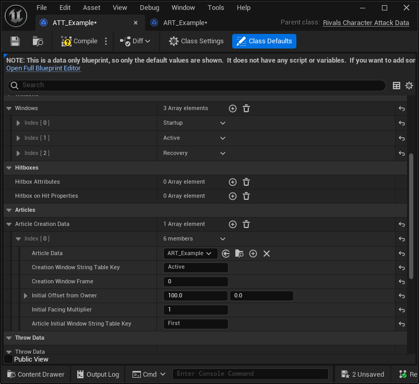Open the Startup element options dropdown
Image resolution: width=419 pixels, height=384 pixels.
tap(223, 123)
